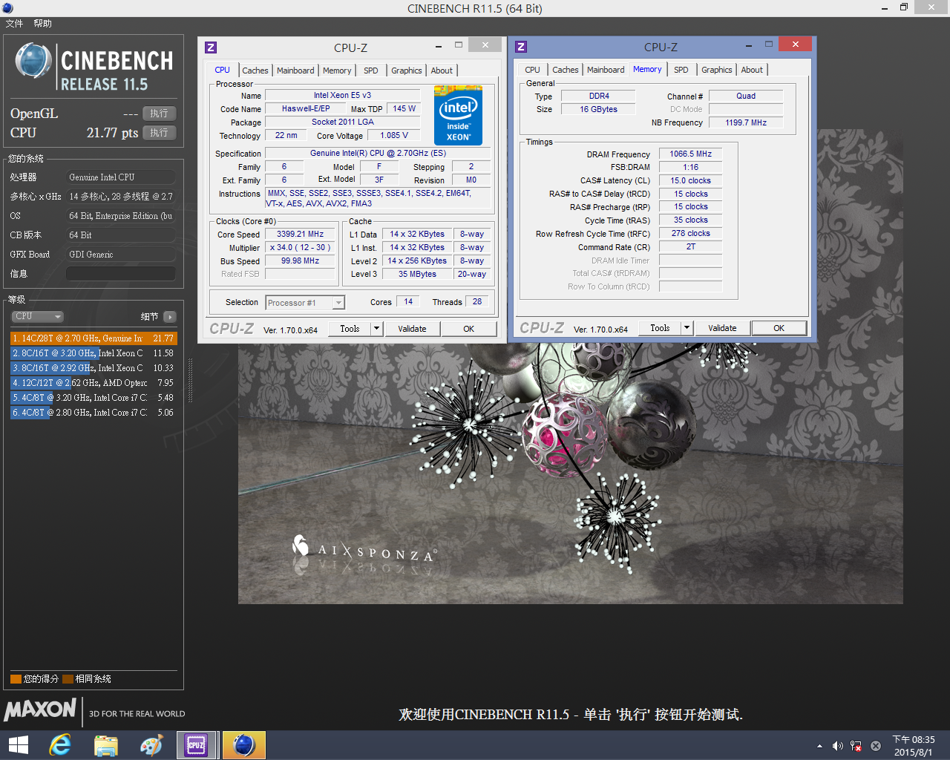Click the network tray icon

pyautogui.click(x=856, y=746)
